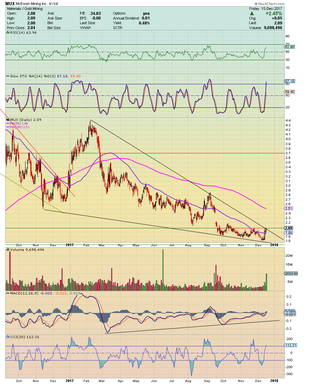
Task: Click the Options value yes
Action: point(146,14)
